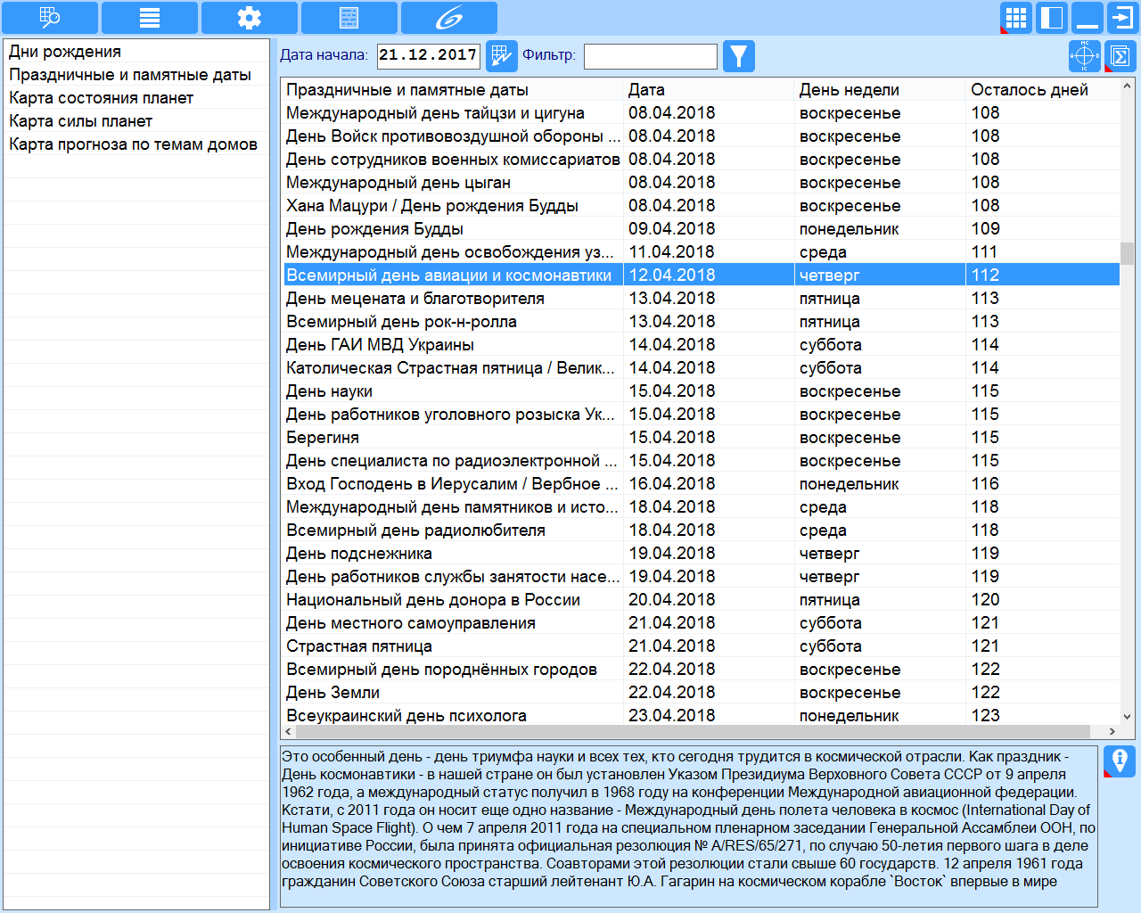1141x913 pixels.
Task: Click the scroll down arrow of table
Action: (x=1128, y=717)
